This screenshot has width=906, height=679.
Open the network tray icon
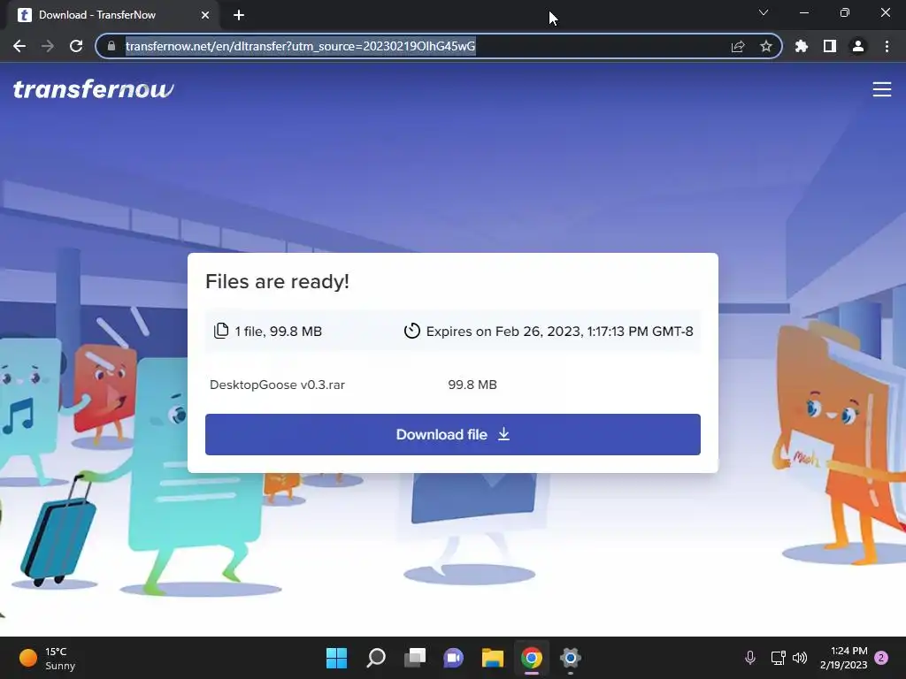point(778,658)
